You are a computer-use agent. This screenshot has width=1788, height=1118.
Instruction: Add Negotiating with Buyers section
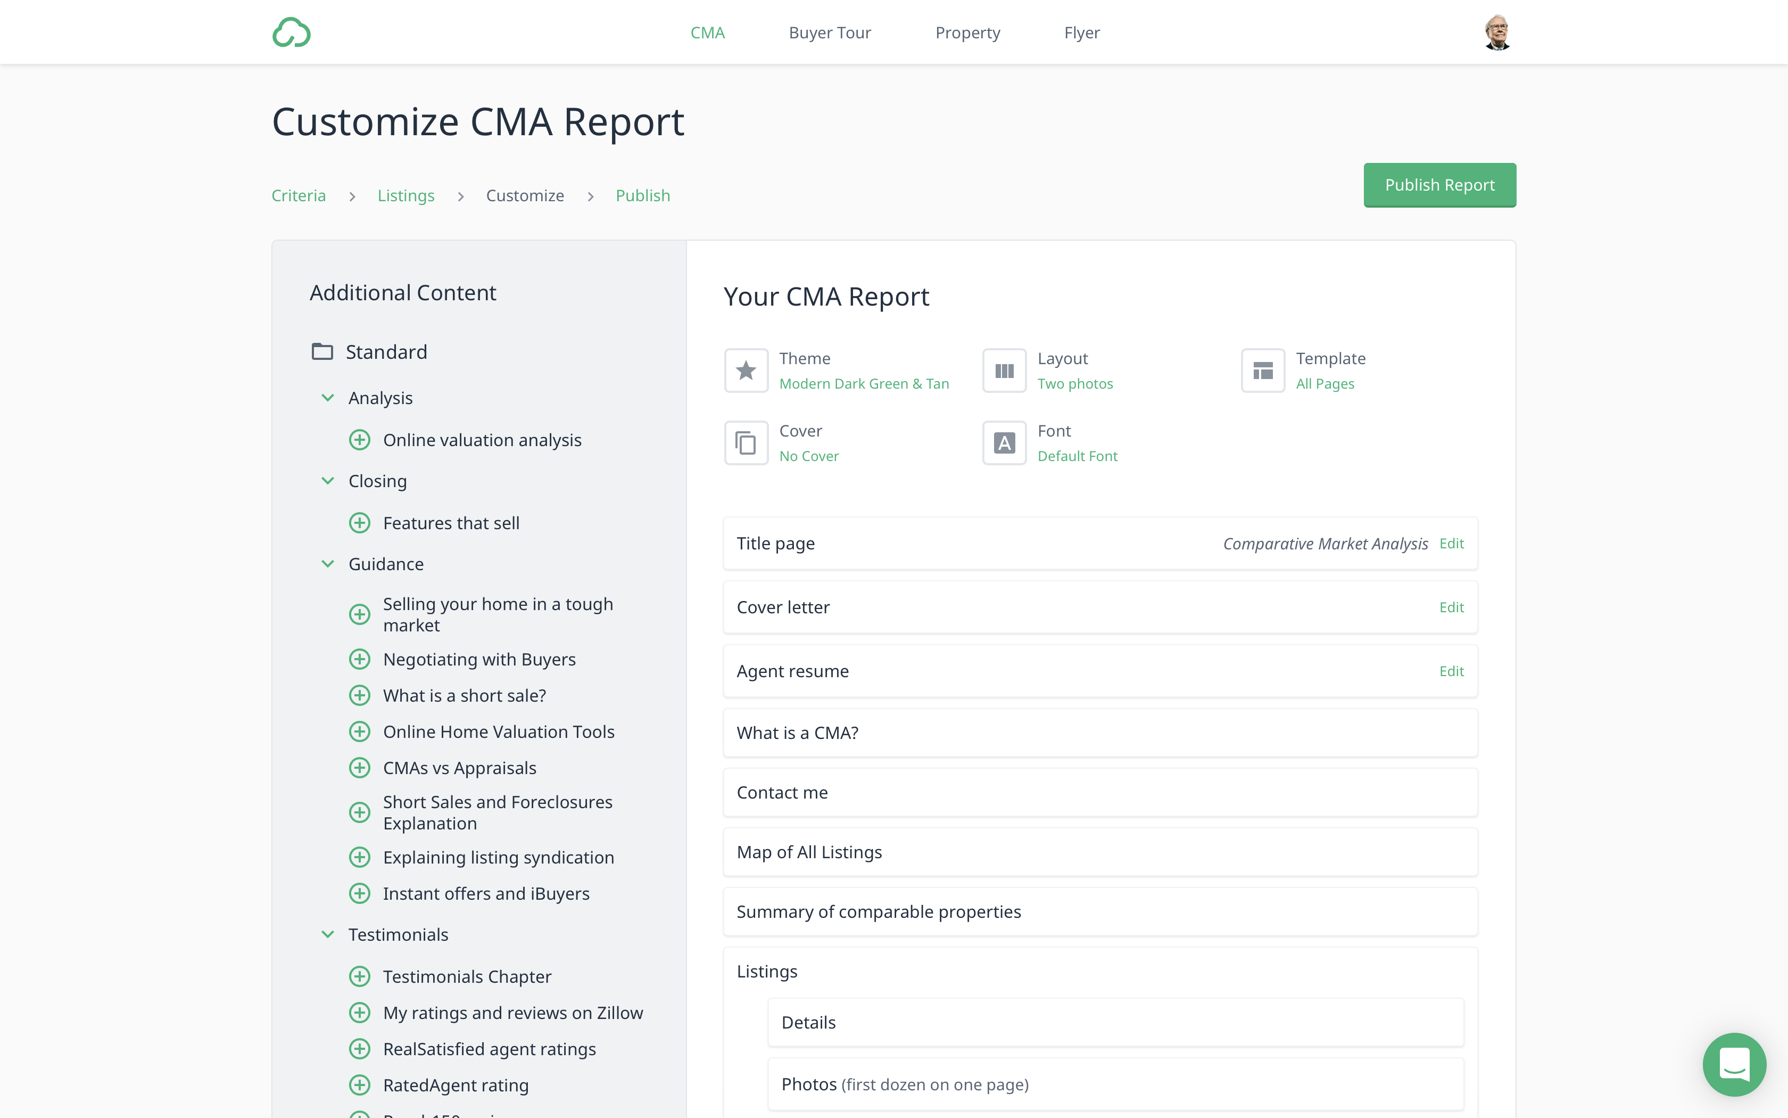(360, 659)
